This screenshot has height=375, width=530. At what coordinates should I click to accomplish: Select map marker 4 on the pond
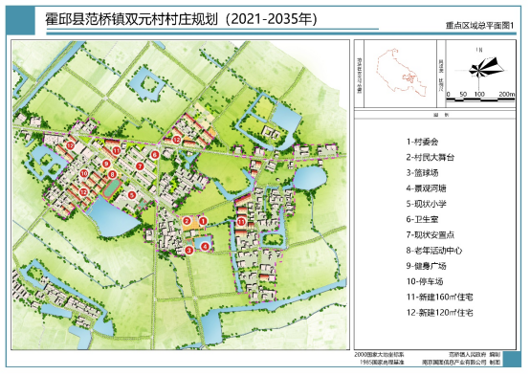point(205,247)
